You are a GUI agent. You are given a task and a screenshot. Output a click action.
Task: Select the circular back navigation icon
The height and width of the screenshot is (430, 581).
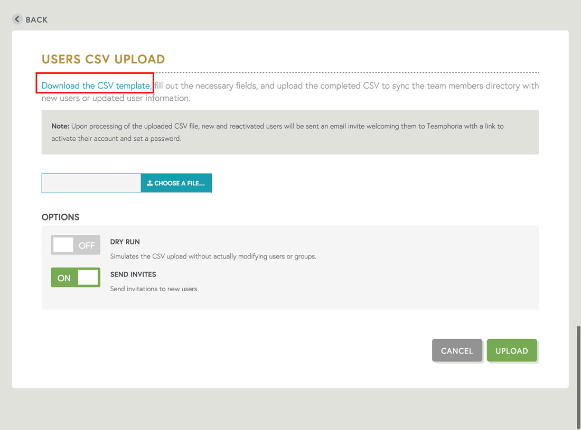pos(16,19)
